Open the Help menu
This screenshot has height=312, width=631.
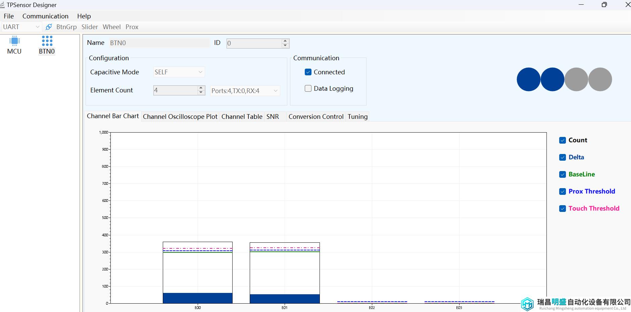pyautogui.click(x=84, y=16)
